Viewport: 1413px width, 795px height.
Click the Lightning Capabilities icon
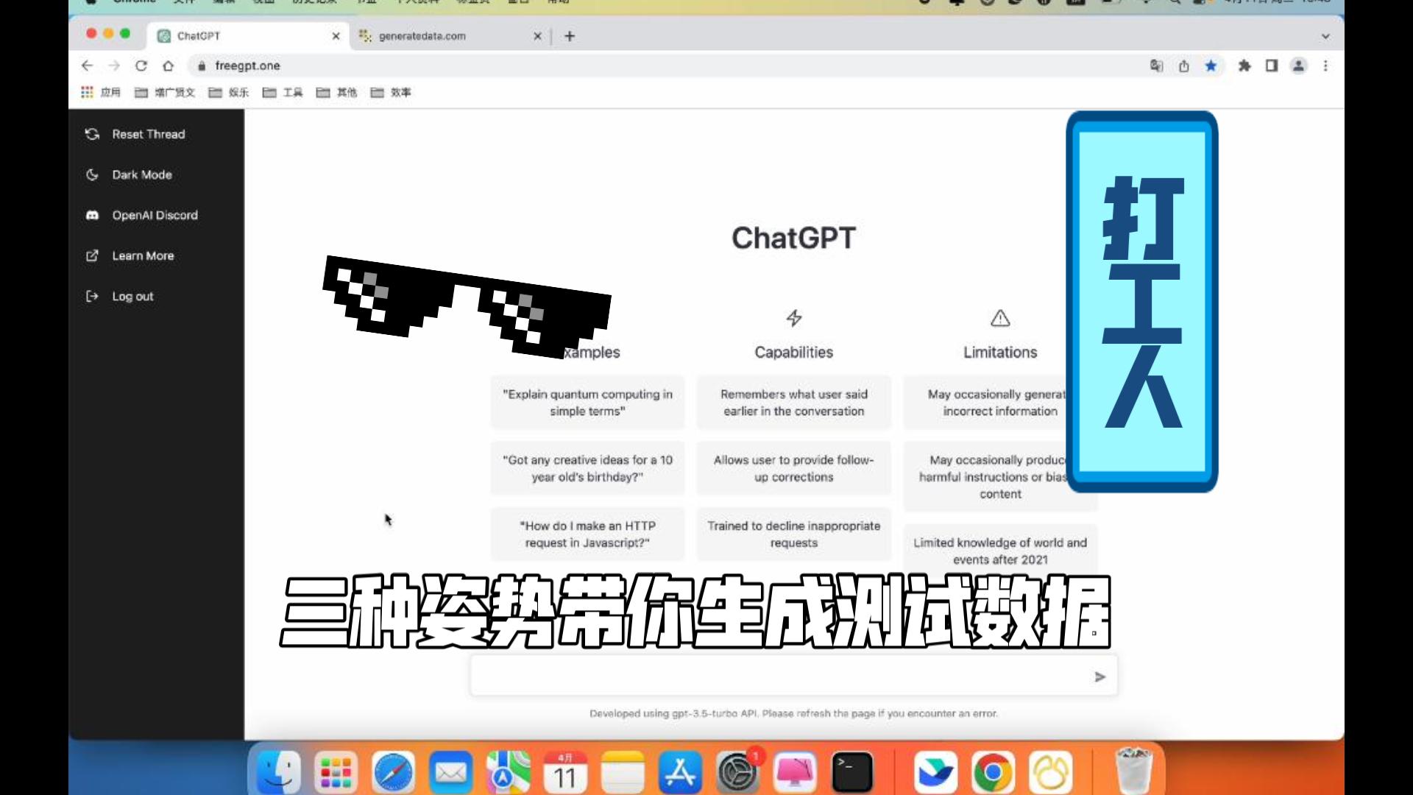coord(794,319)
